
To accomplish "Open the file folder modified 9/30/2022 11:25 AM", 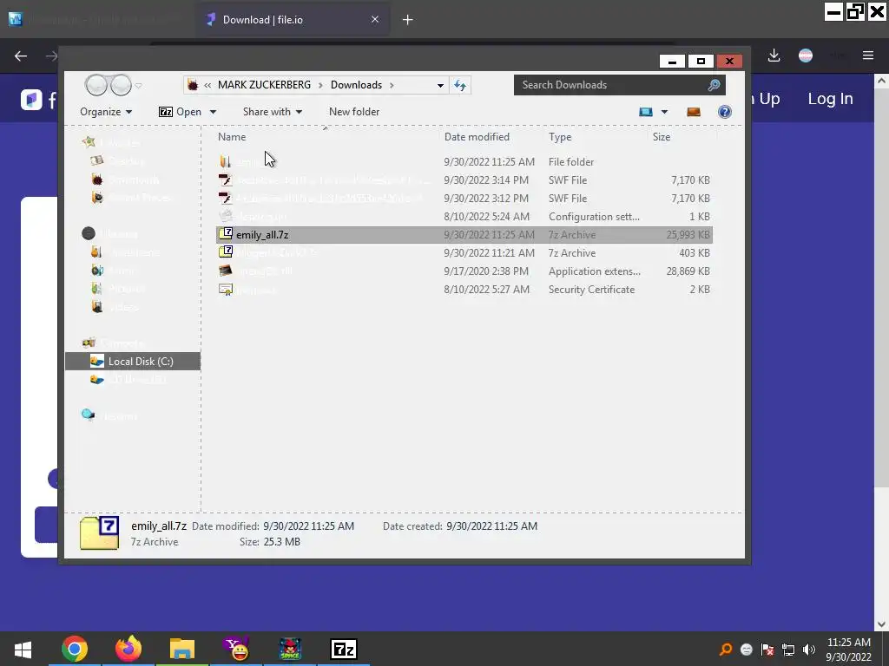I will (x=464, y=162).
